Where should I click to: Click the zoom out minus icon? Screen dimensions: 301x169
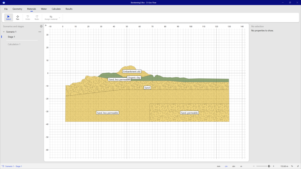pyautogui.click(x=254, y=166)
